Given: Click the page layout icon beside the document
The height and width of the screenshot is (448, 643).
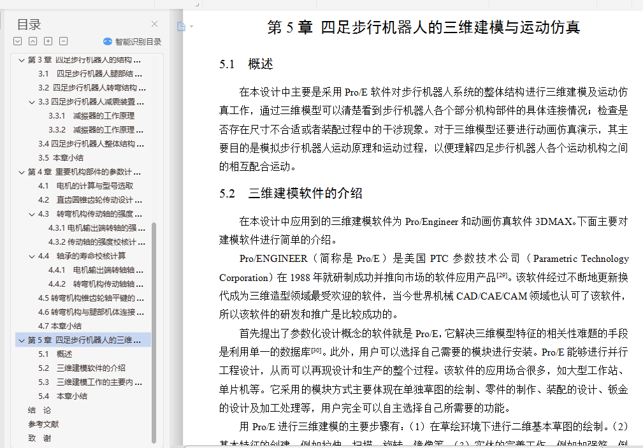Looking at the screenshot, I should (x=181, y=27).
